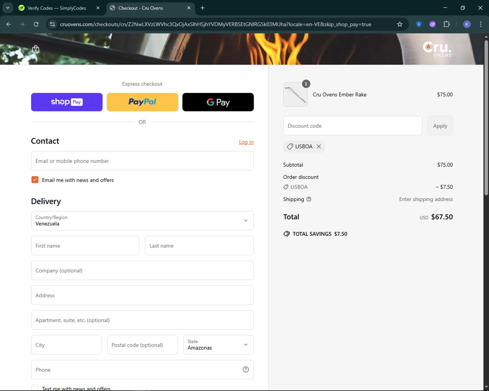Screen dimensions: 489x391
Task: Close the Checkout Cru Ovens tab
Action: [x=189, y=8]
